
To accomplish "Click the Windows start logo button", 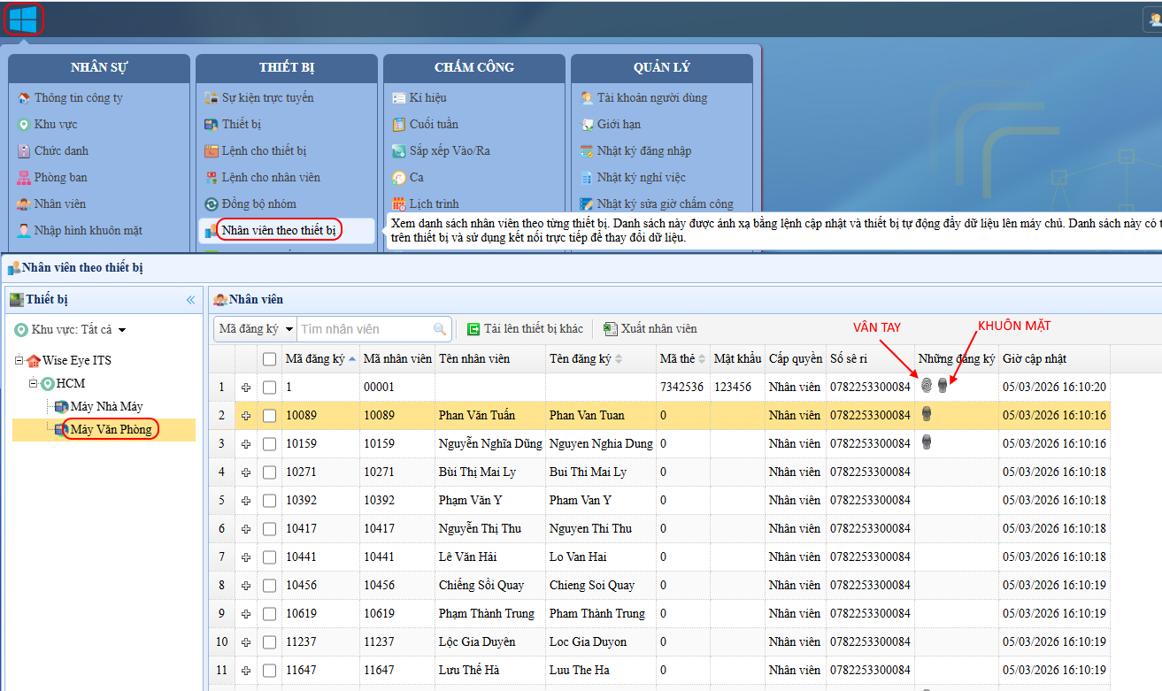I will [x=23, y=19].
